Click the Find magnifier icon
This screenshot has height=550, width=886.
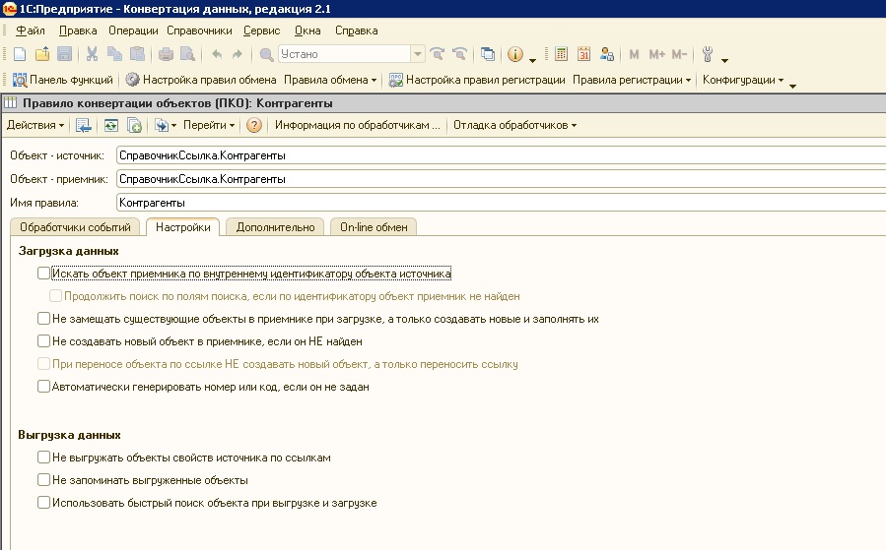point(266,54)
